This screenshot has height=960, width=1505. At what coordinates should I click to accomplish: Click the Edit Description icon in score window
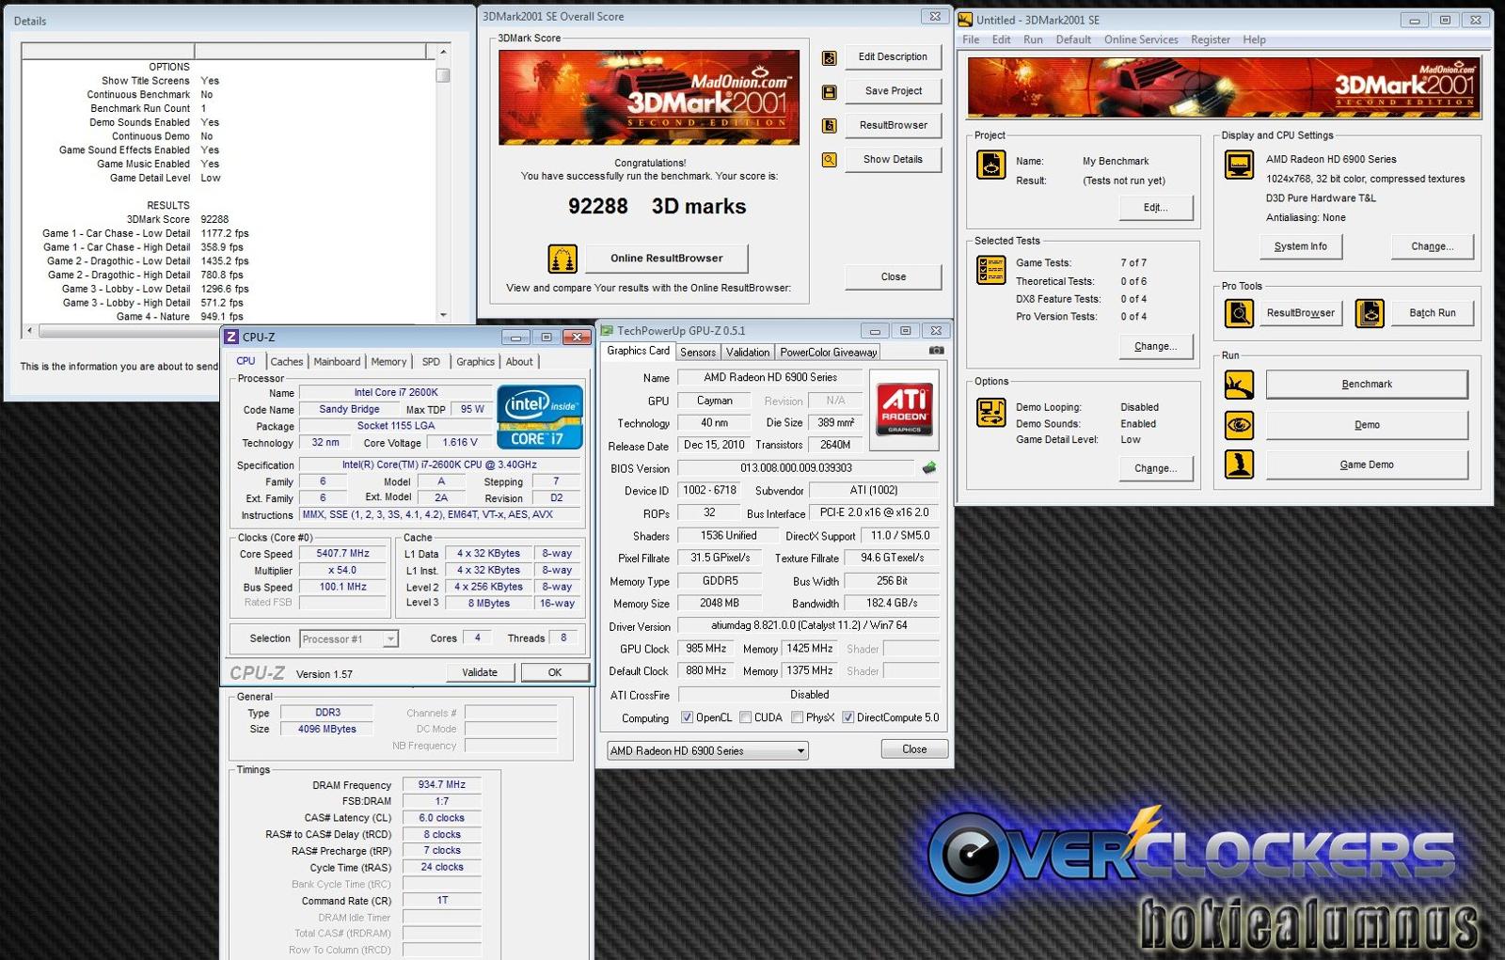coord(829,58)
